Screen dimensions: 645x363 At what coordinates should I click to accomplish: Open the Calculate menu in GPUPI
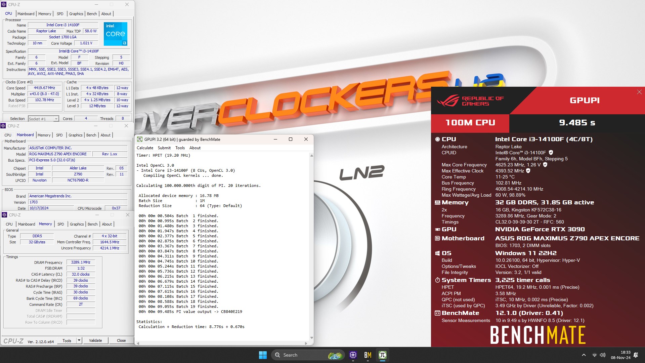(145, 148)
